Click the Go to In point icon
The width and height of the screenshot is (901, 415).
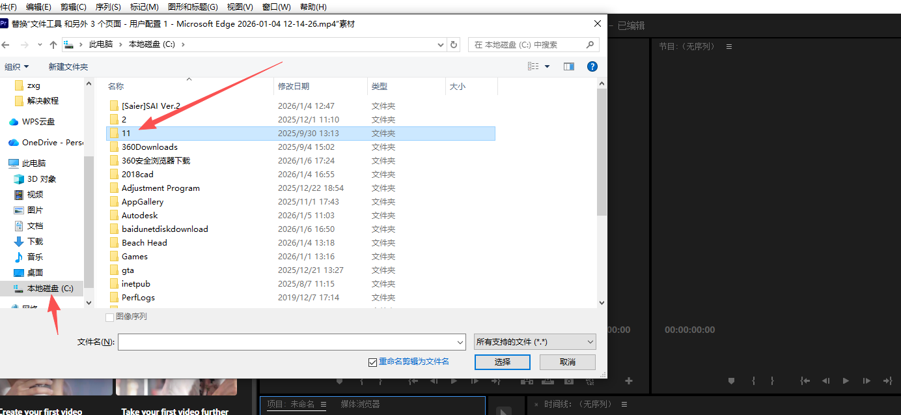click(805, 381)
